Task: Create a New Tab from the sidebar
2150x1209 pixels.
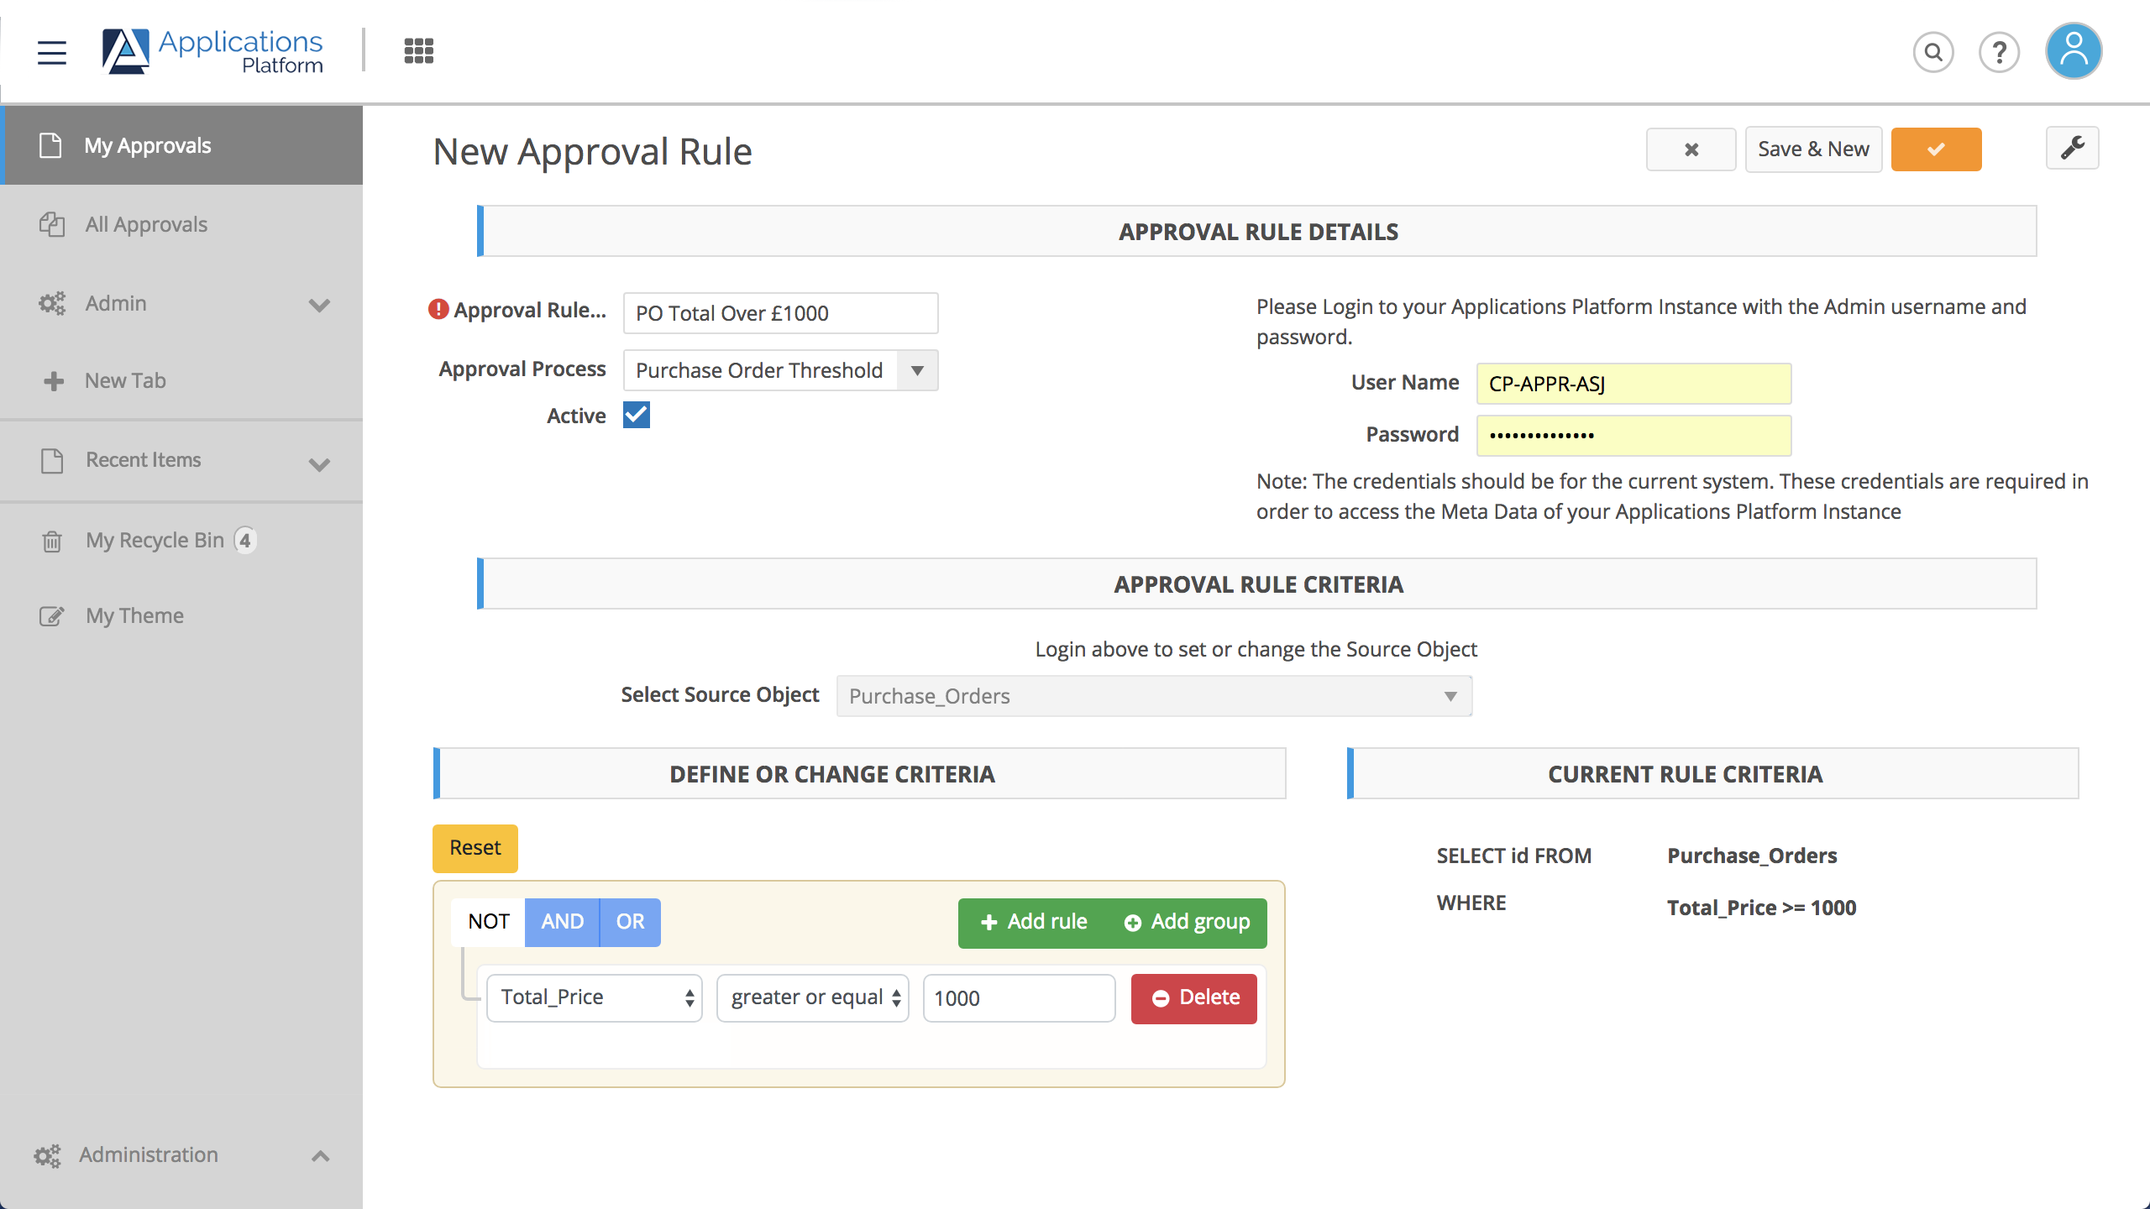Action: coord(124,380)
